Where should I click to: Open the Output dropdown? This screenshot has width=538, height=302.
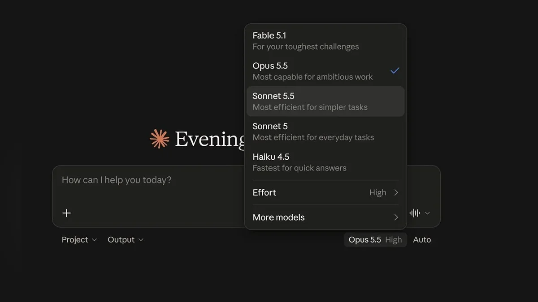coord(126,240)
